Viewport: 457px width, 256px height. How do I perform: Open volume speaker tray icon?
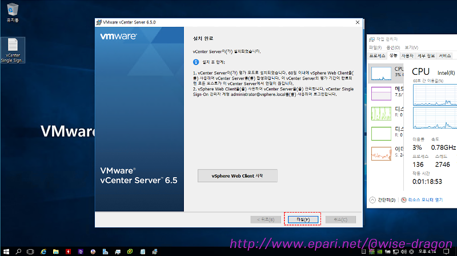click(x=404, y=251)
